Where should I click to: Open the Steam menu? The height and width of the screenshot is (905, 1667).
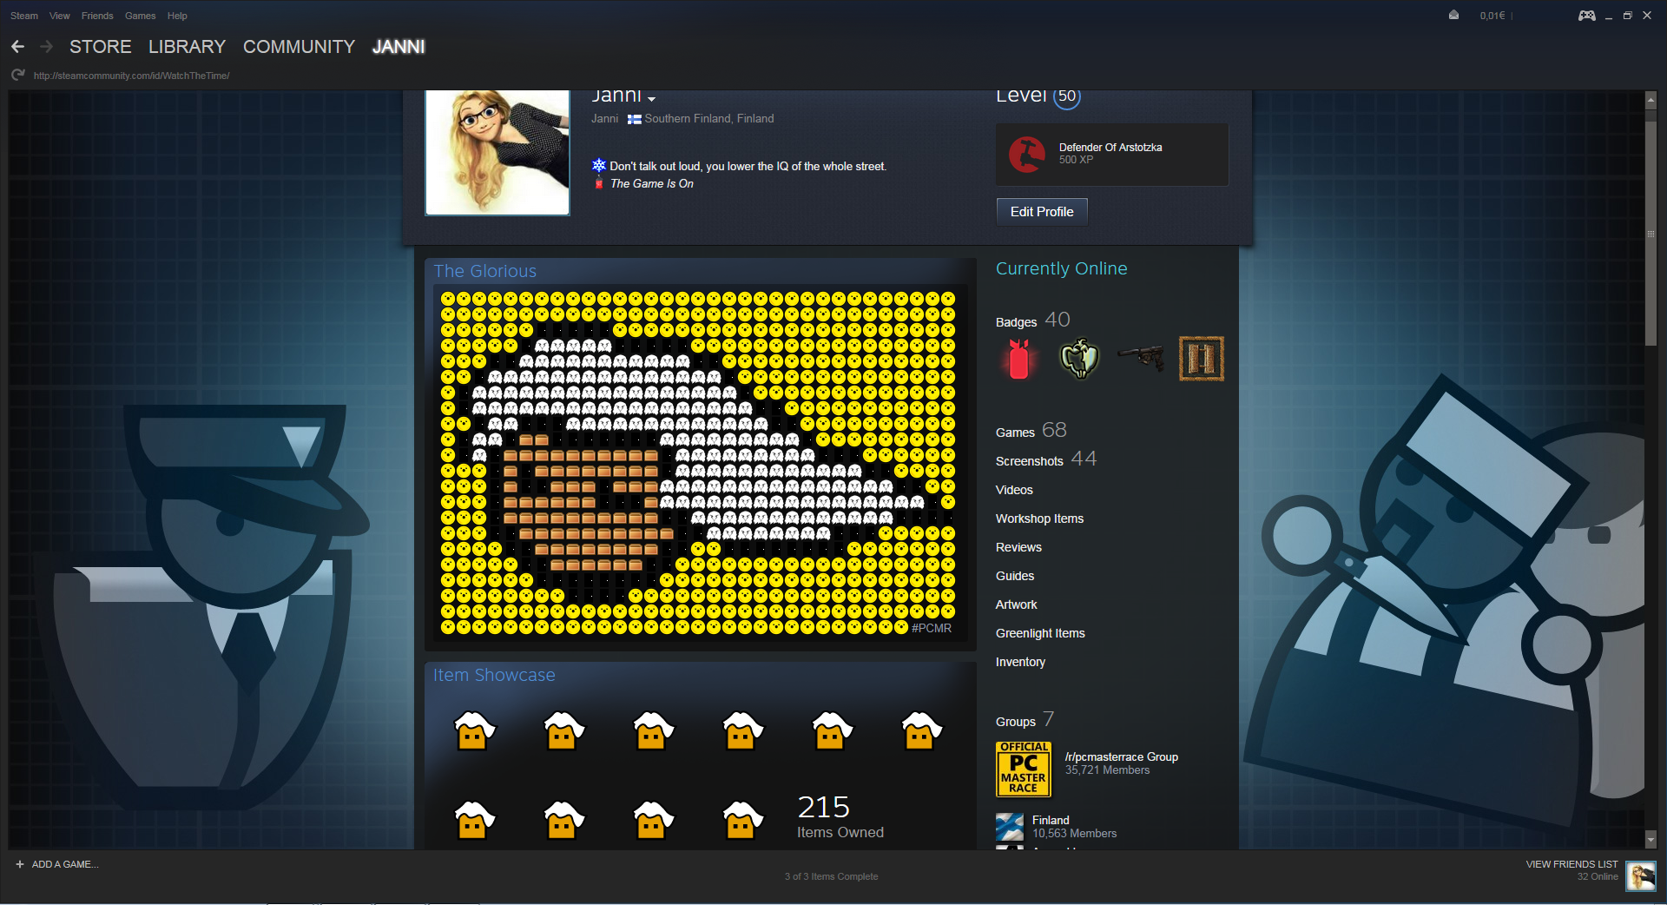pyautogui.click(x=24, y=16)
